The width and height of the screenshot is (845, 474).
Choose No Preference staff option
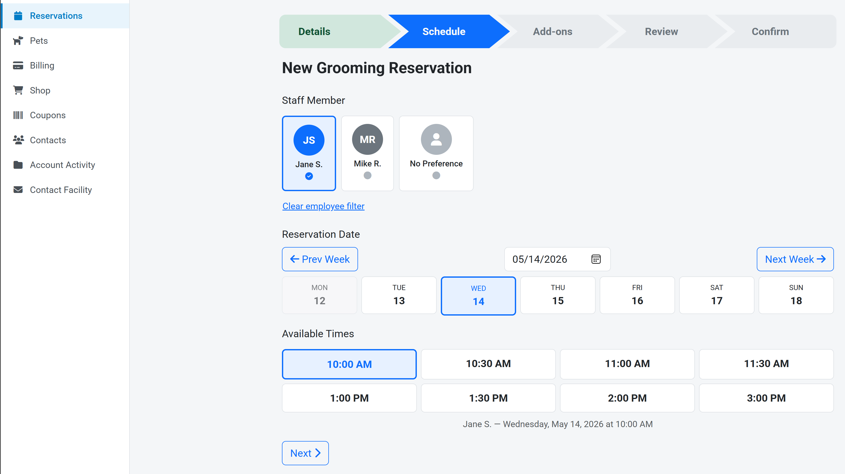point(436,153)
